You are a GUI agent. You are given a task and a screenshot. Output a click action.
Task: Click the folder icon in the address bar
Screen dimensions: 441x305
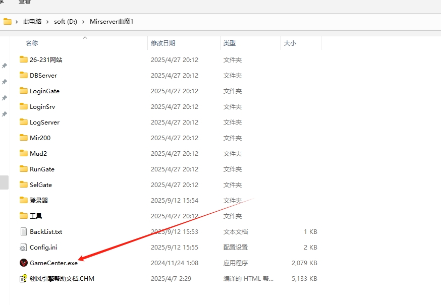[8, 22]
